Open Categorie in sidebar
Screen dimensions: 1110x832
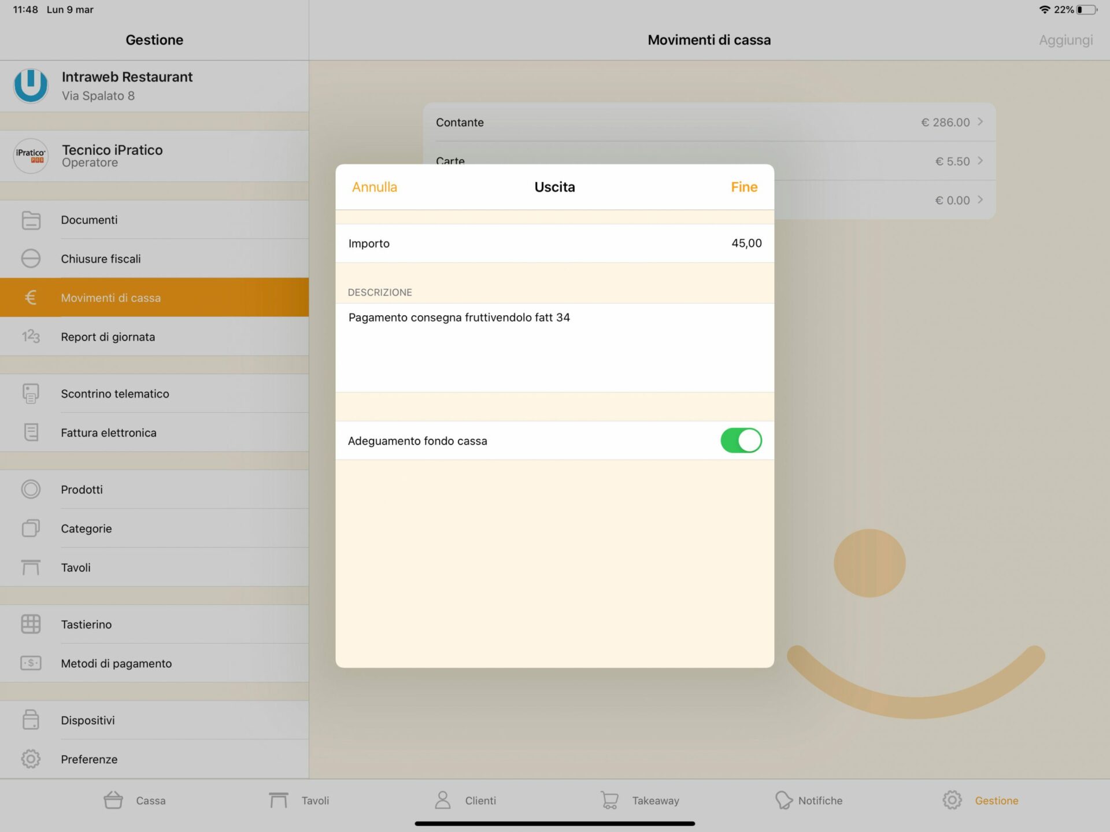coord(154,528)
